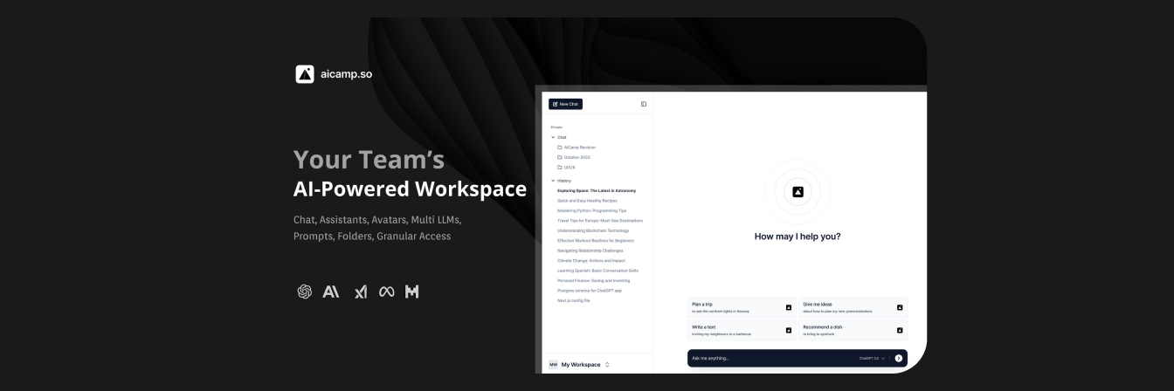Click the New Chat button
This screenshot has width=1174, height=391.
tap(565, 104)
